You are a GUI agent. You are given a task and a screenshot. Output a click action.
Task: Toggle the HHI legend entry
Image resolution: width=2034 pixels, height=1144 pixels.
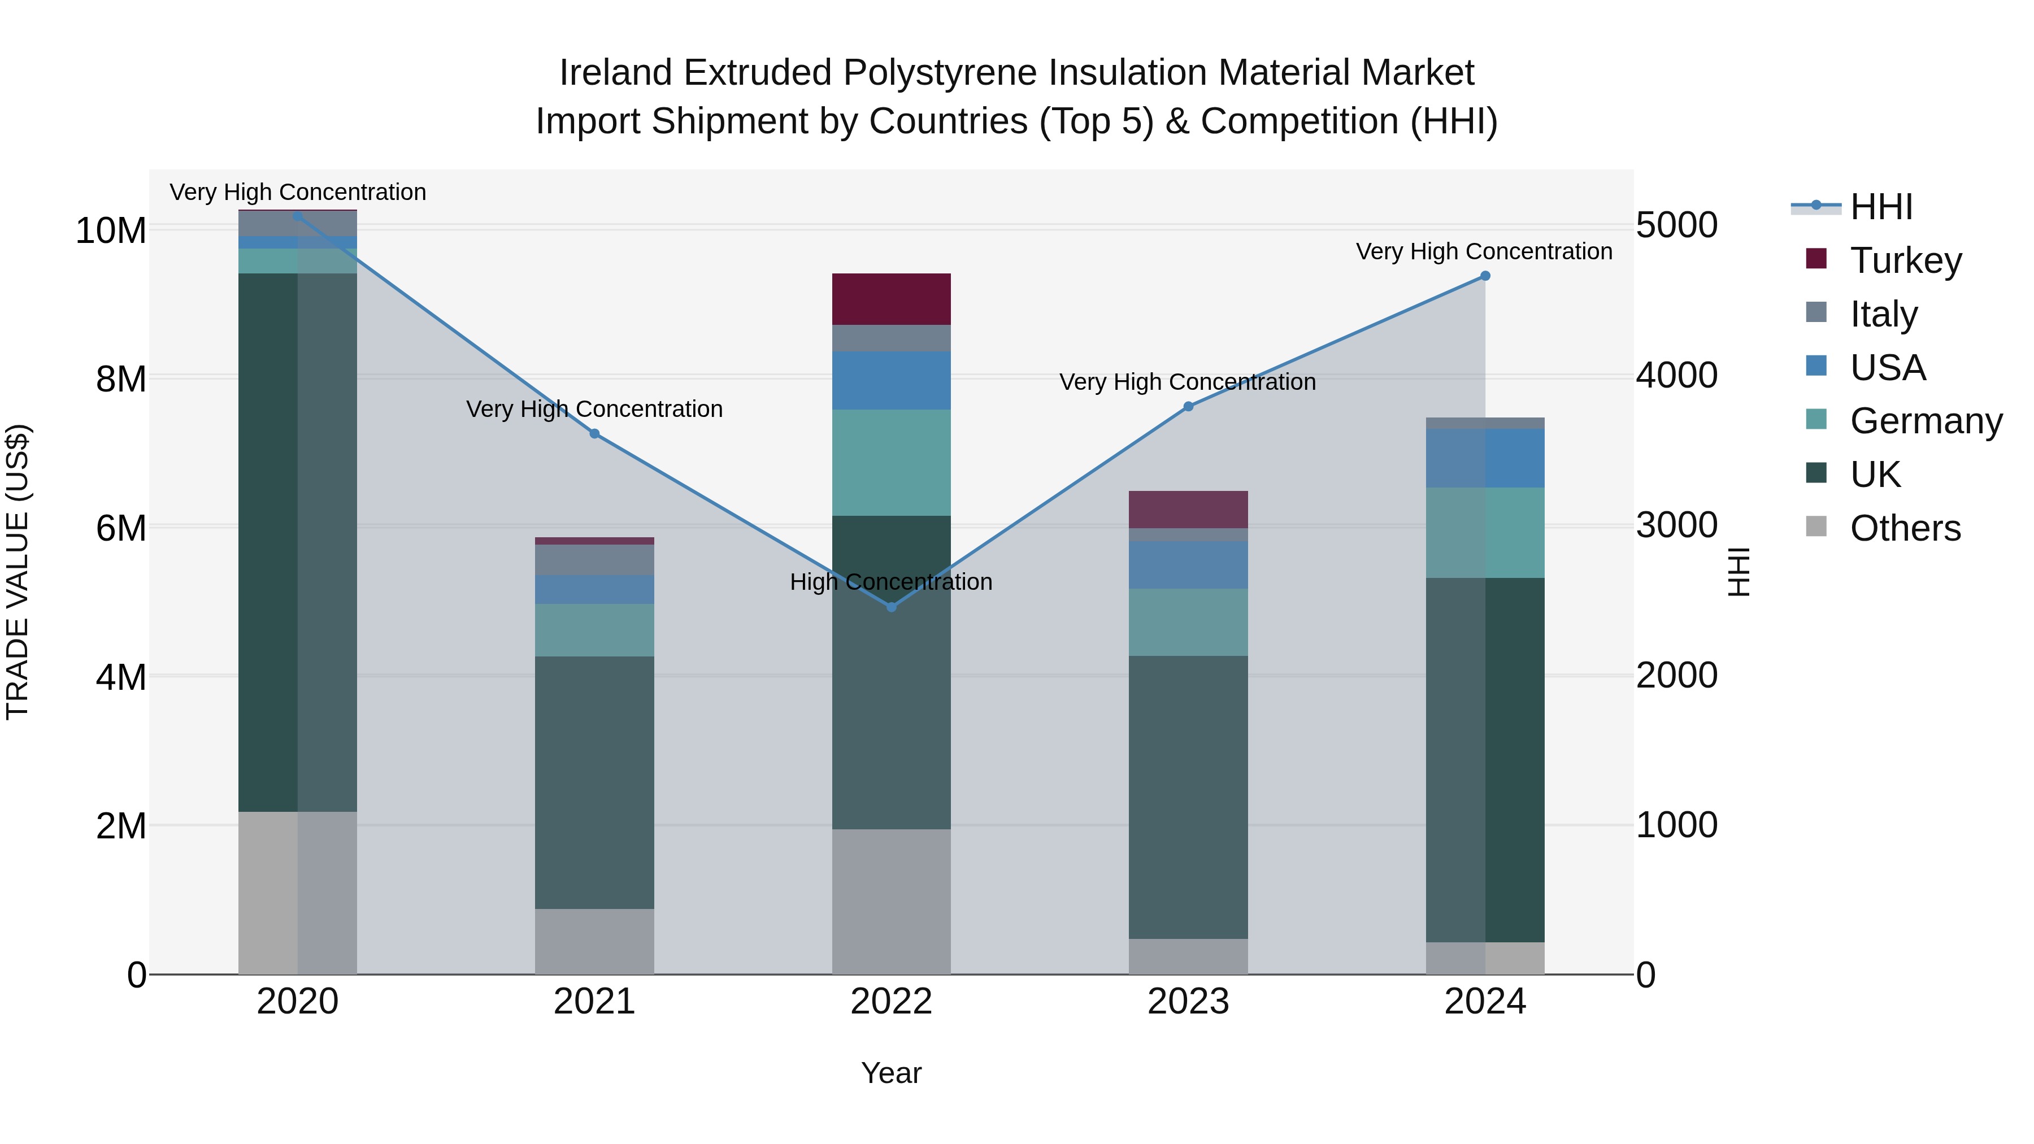coord(1852,207)
